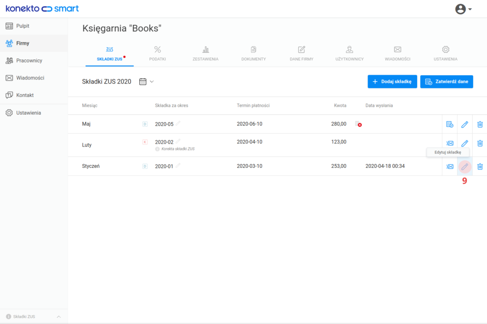Click the 123,00 amount
Image resolution: width=487 pixels, height=324 pixels.
(339, 142)
